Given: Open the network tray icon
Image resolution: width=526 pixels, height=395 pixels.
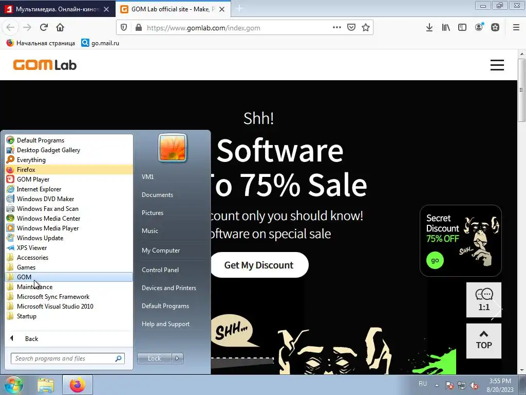Looking at the screenshot, I should tap(462, 385).
